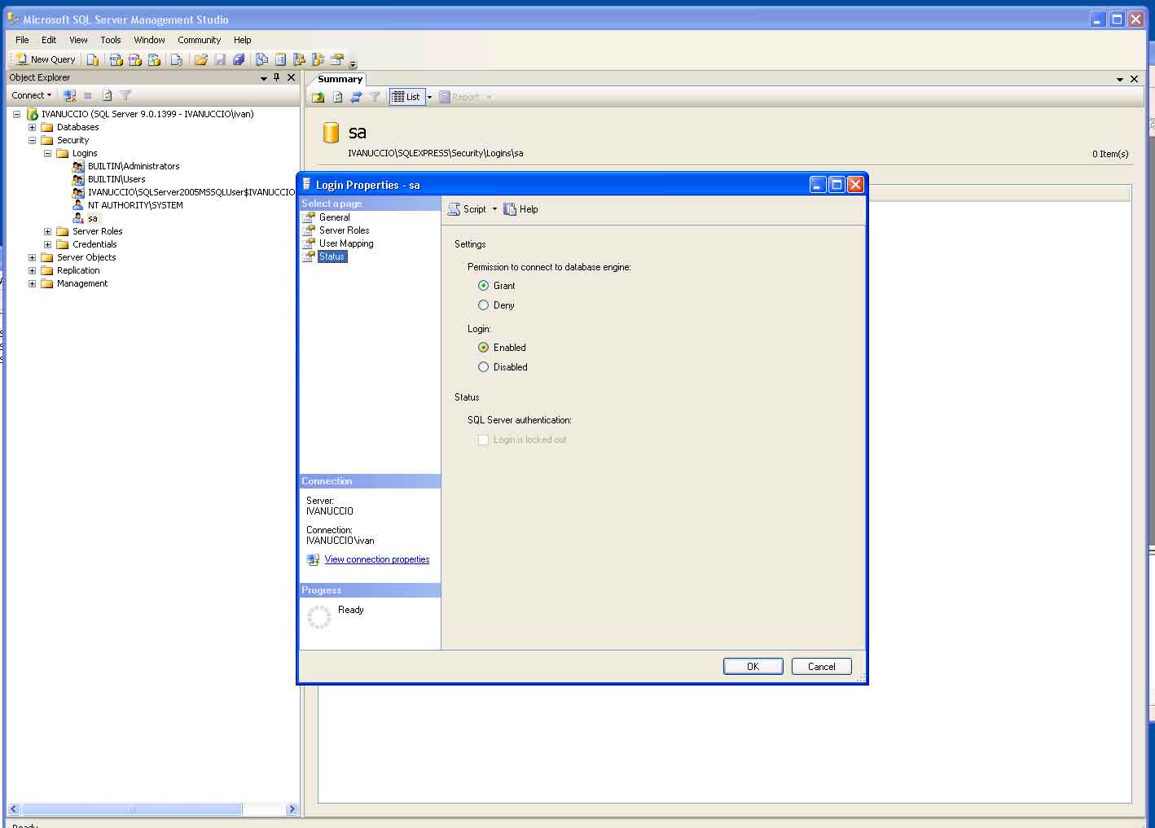Click the Save All toolbar icon
This screenshot has width=1155, height=828.
coord(239,59)
